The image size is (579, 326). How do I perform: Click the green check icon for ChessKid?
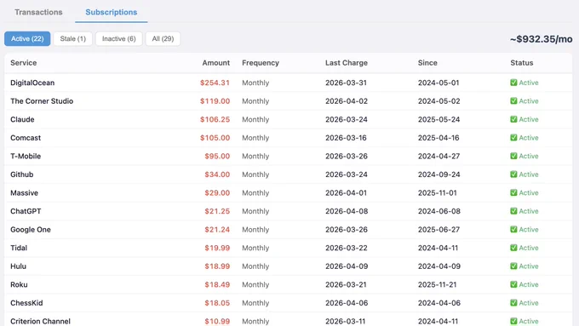(x=513, y=303)
